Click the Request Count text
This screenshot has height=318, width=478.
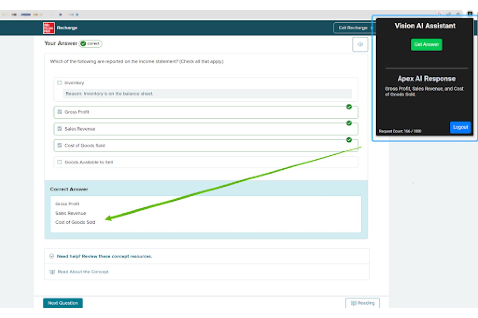pos(400,131)
